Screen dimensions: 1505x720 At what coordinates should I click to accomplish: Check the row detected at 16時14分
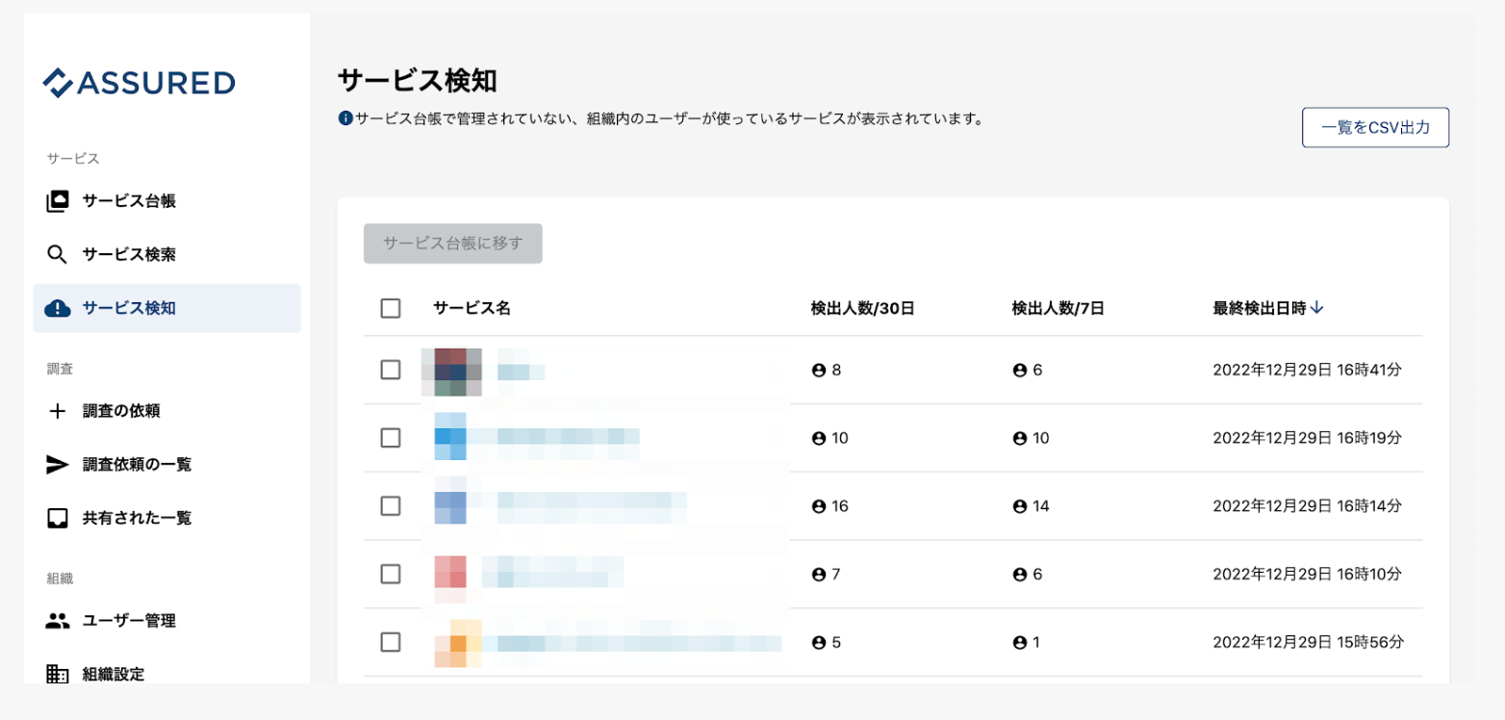point(391,505)
